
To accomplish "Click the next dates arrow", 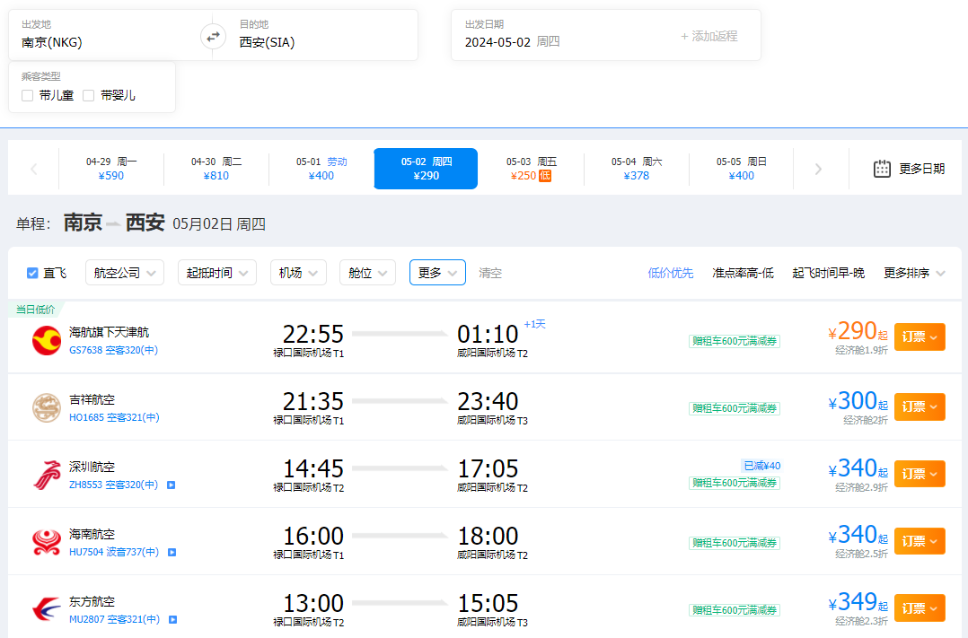I will [818, 169].
